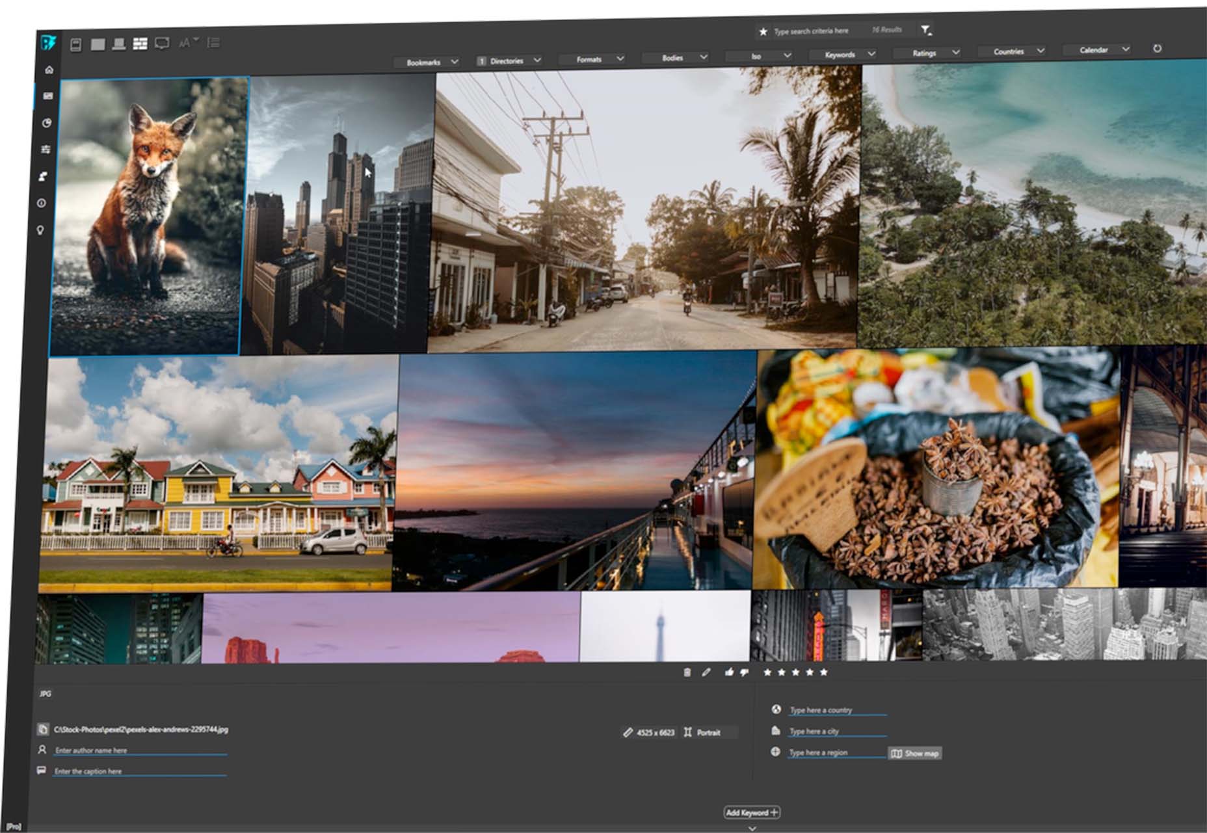The height and width of the screenshot is (833, 1207).
Task: Click the pexels-alex-andrews file path
Action: [141, 730]
